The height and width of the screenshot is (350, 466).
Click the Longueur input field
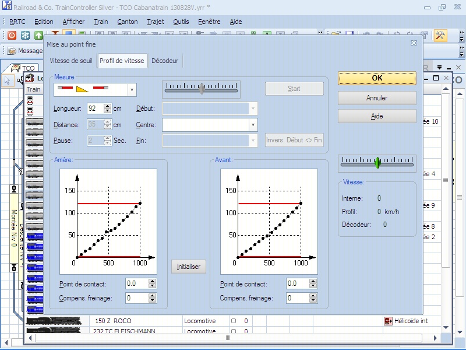[96, 108]
